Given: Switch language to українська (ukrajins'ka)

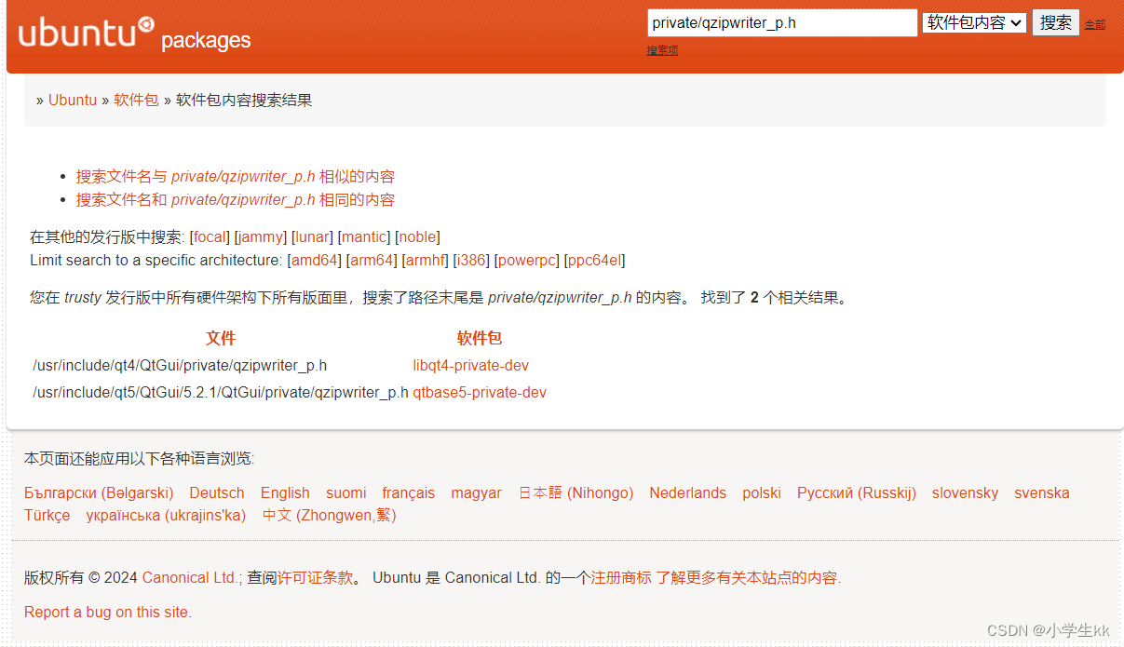Looking at the screenshot, I should (166, 516).
